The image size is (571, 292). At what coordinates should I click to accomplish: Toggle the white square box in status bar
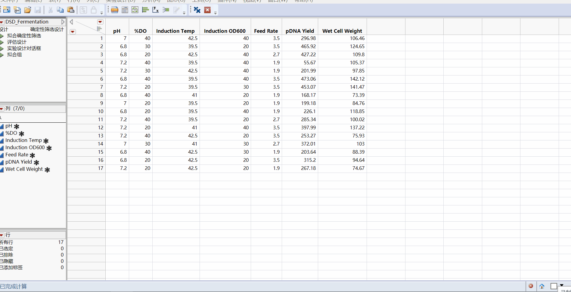pos(554,286)
